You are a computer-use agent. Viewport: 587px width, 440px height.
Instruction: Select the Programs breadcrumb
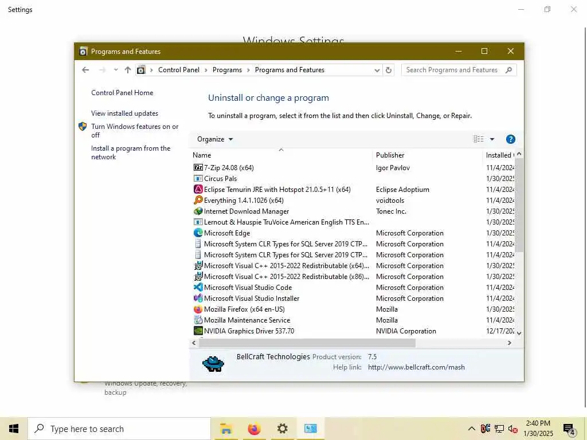coord(227,70)
